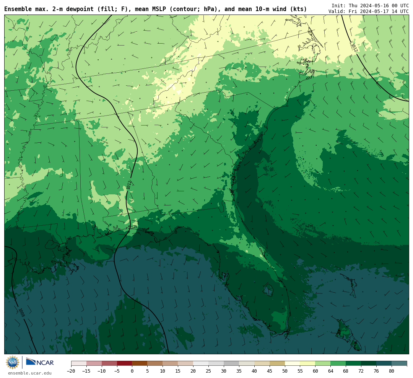Click the -10 colorbar tick label
The height and width of the screenshot is (378, 413).
tap(102, 371)
